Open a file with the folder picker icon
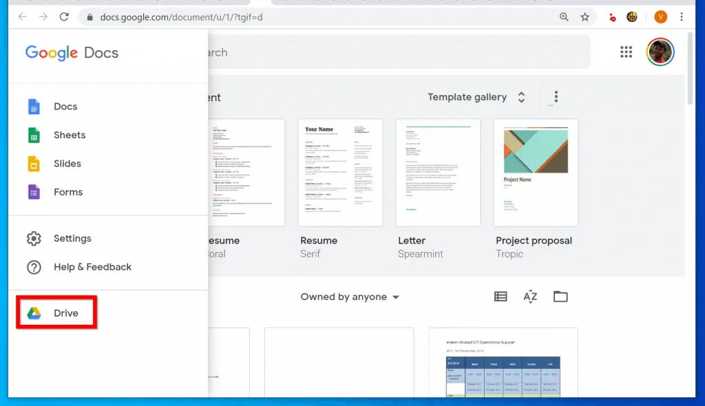 pyautogui.click(x=560, y=296)
